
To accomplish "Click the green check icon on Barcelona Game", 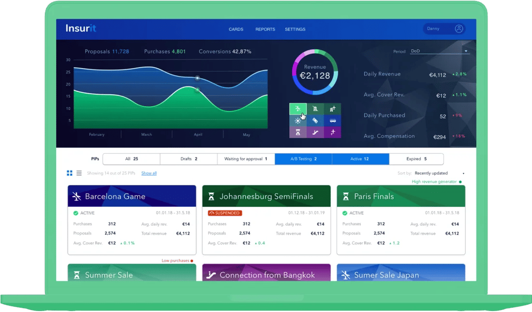I will click(x=75, y=213).
